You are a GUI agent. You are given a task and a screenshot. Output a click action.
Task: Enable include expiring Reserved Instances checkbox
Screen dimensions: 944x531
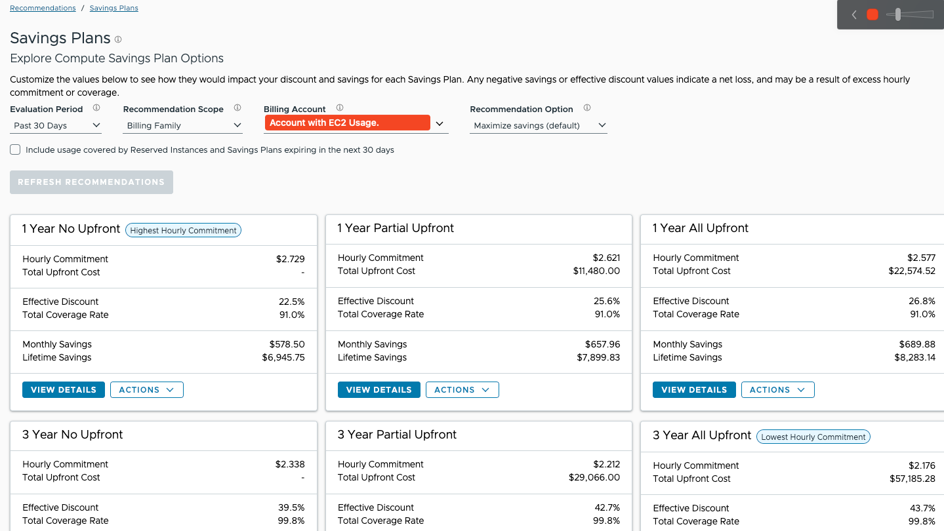15,149
